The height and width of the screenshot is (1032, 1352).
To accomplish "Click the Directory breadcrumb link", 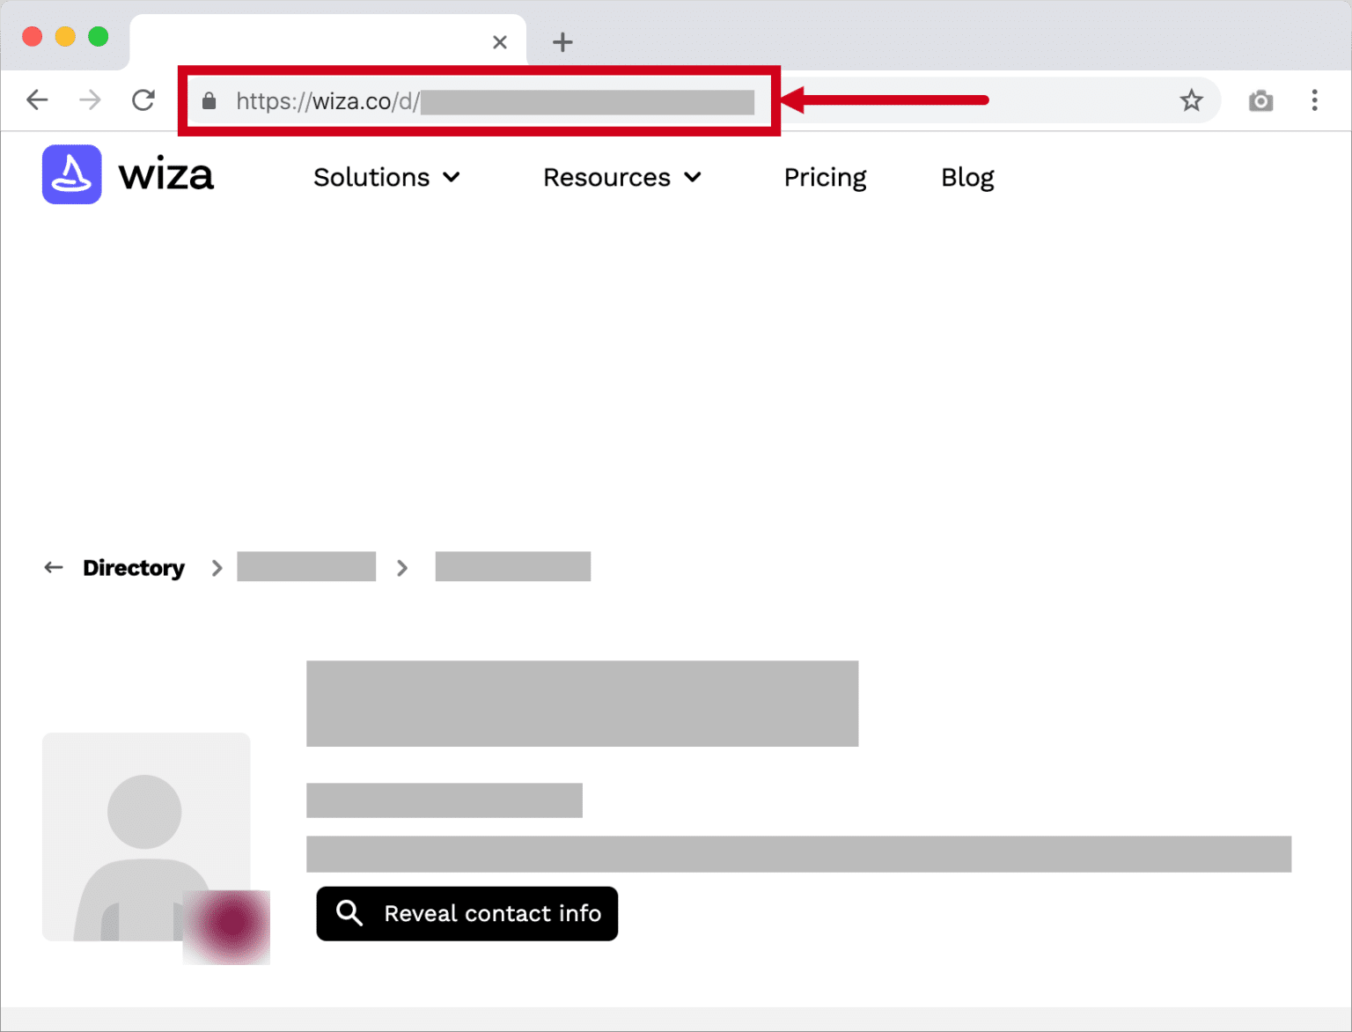I will coord(134,567).
